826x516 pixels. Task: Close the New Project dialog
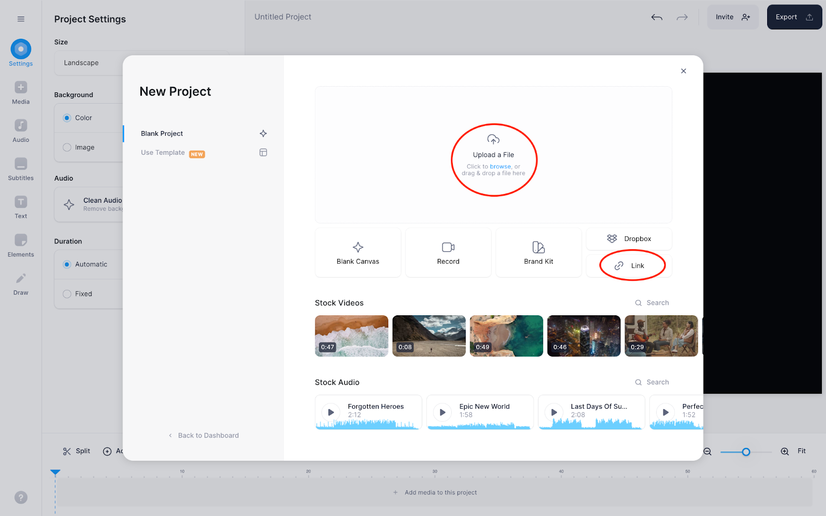pyautogui.click(x=684, y=71)
